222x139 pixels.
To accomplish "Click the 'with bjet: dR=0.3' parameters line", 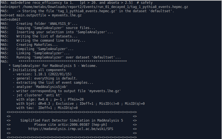I will pyautogui.click(x=81, y=104).
